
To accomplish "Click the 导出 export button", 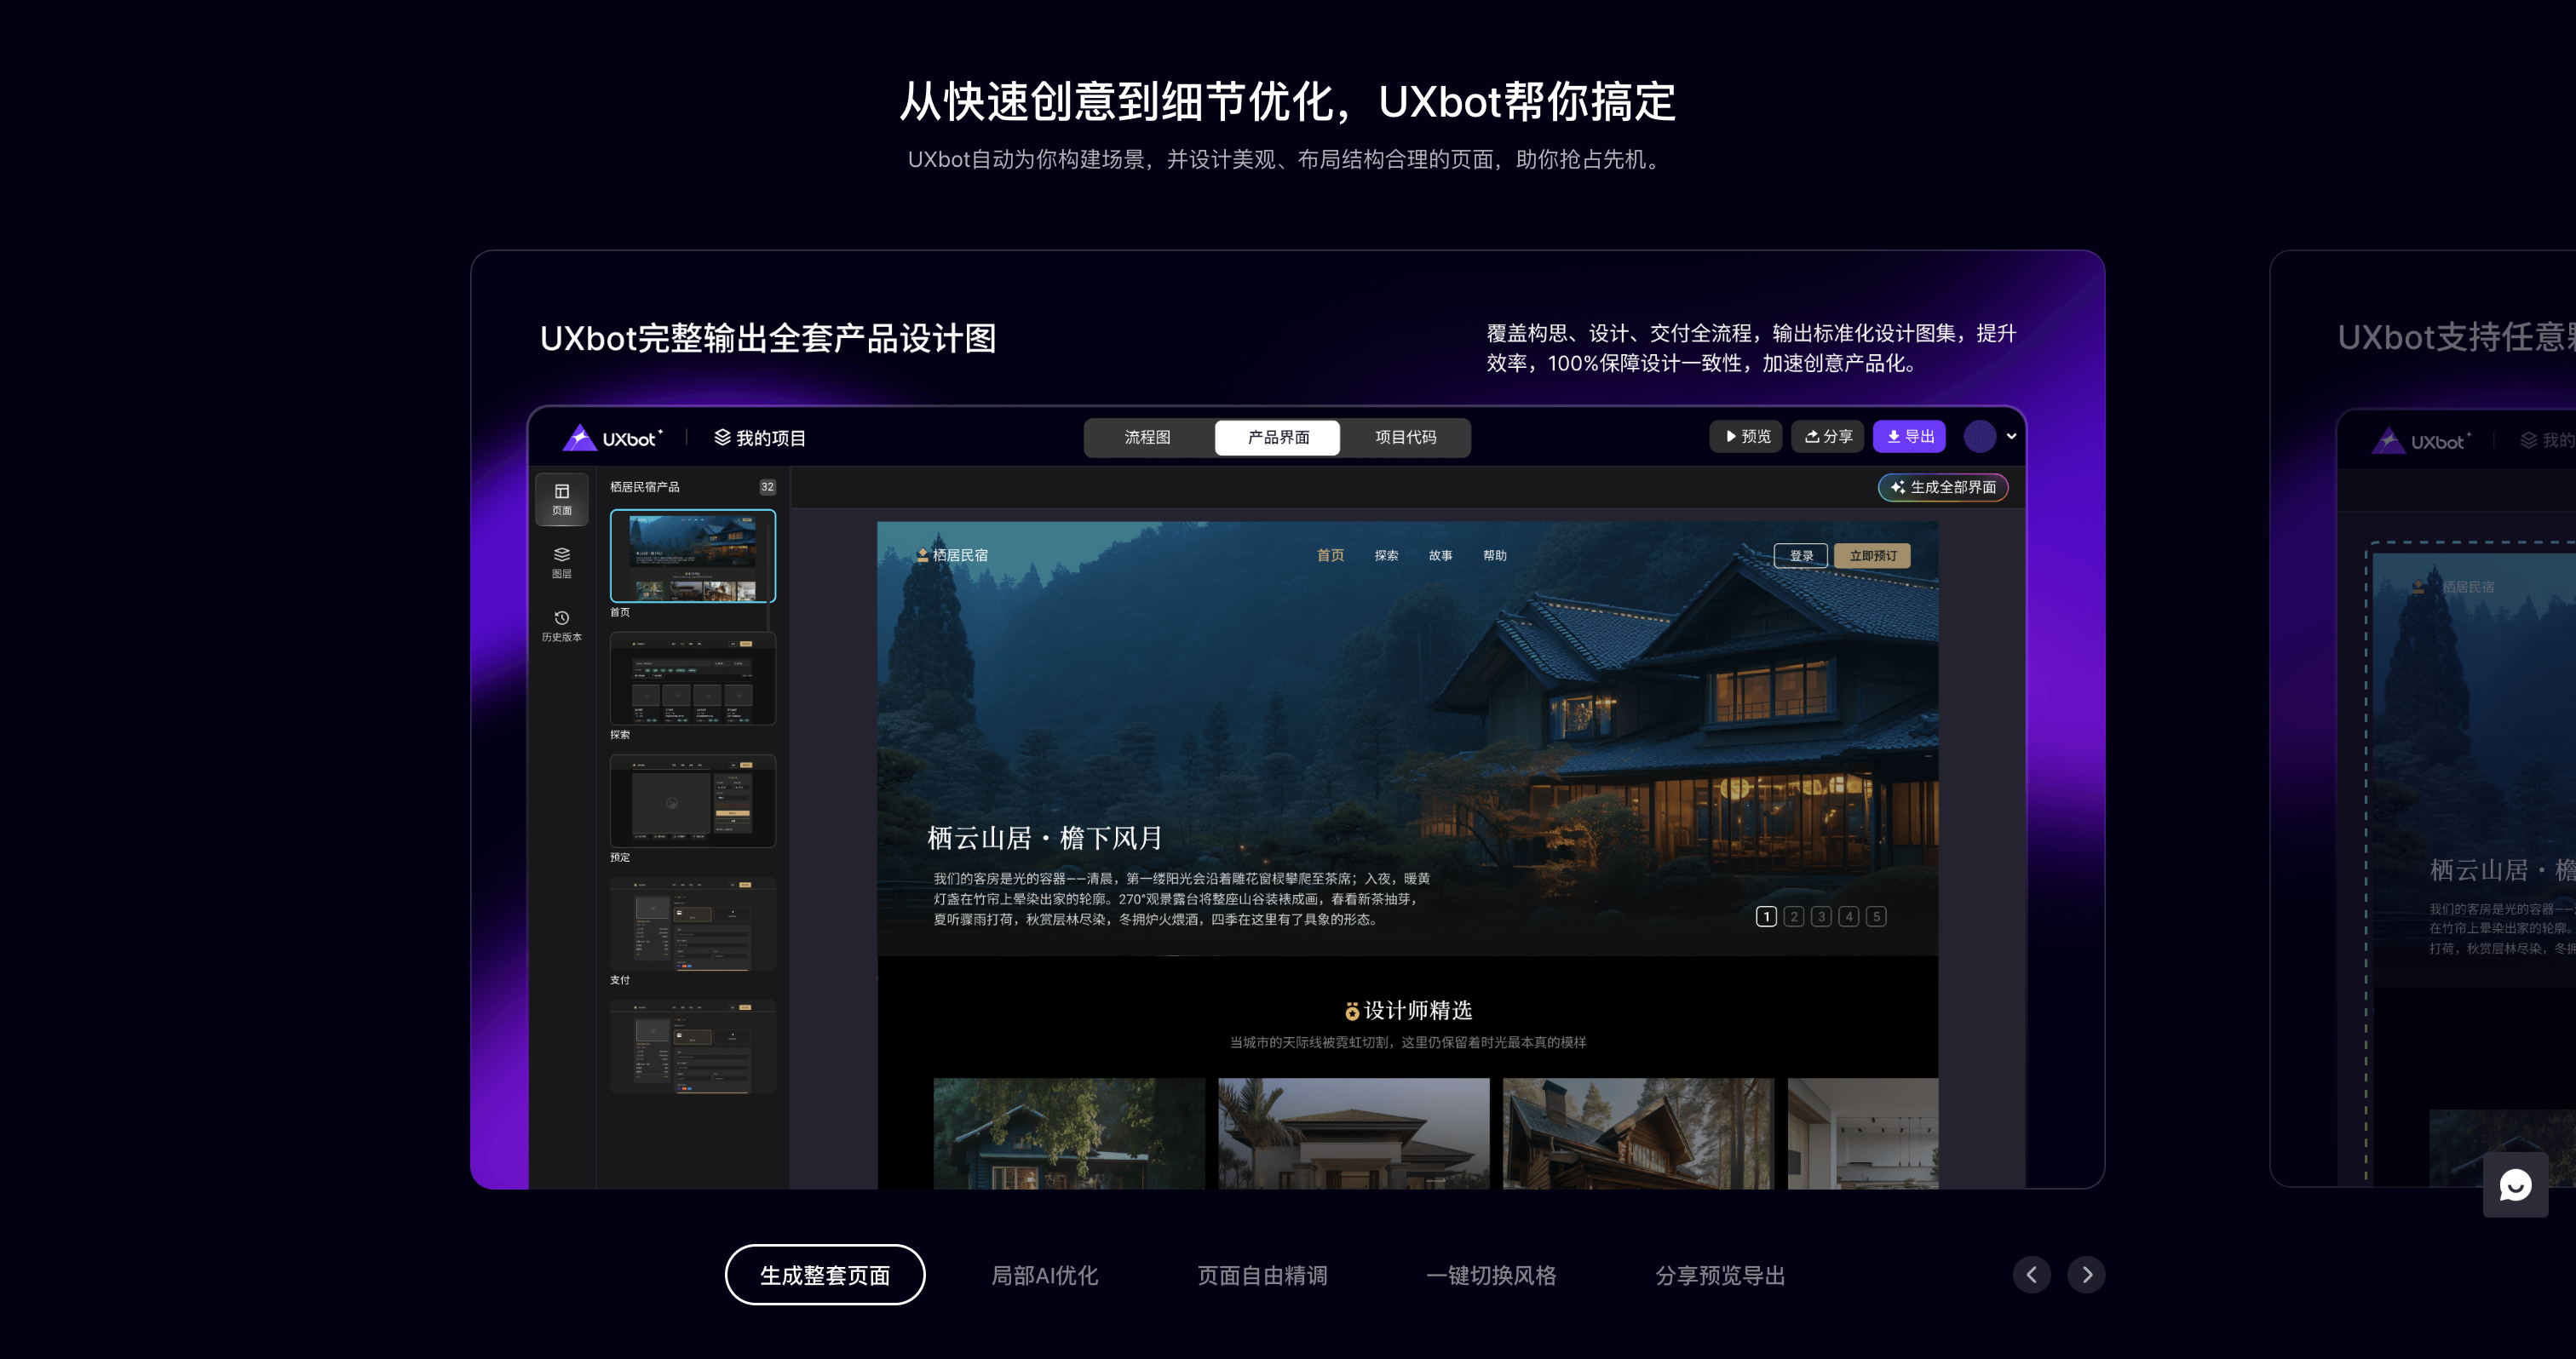I will [1909, 437].
